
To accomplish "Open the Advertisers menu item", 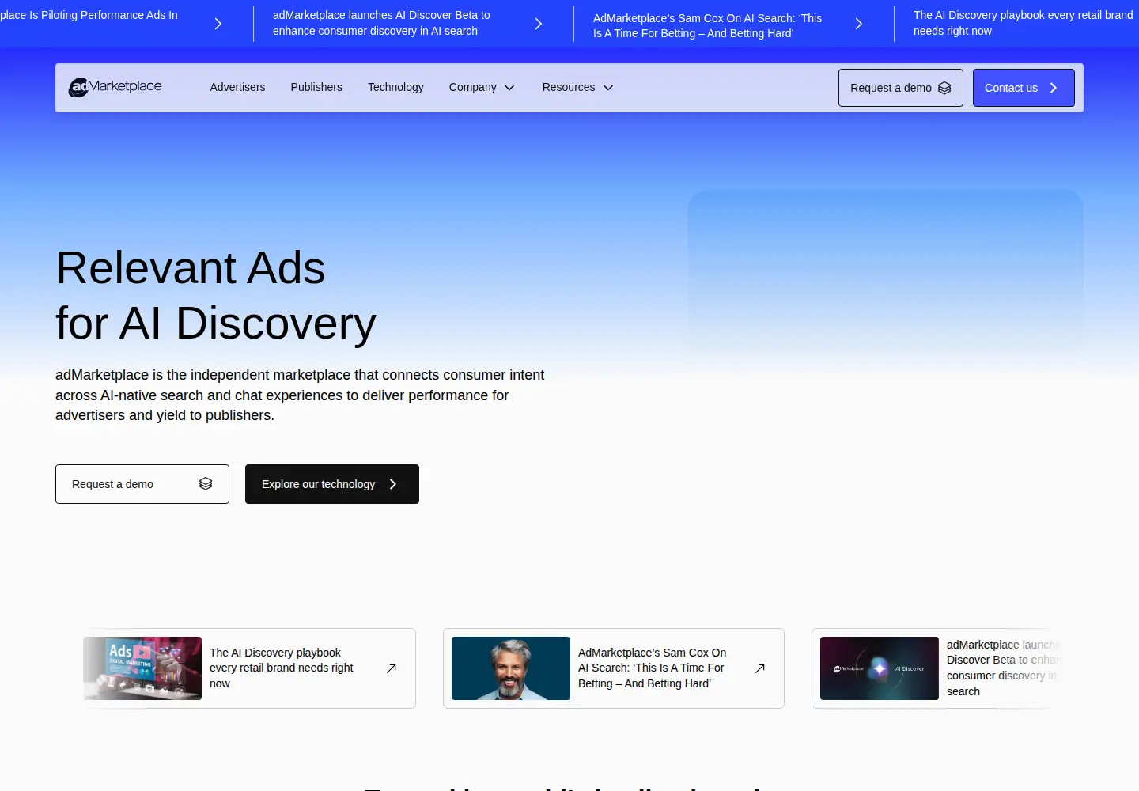I will [x=237, y=87].
